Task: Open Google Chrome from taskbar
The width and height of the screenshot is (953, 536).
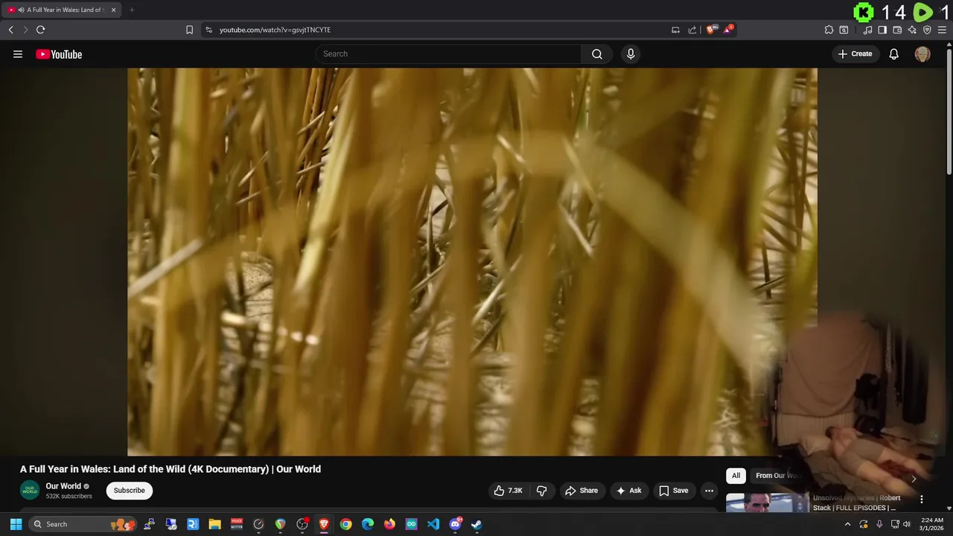Action: click(x=346, y=524)
